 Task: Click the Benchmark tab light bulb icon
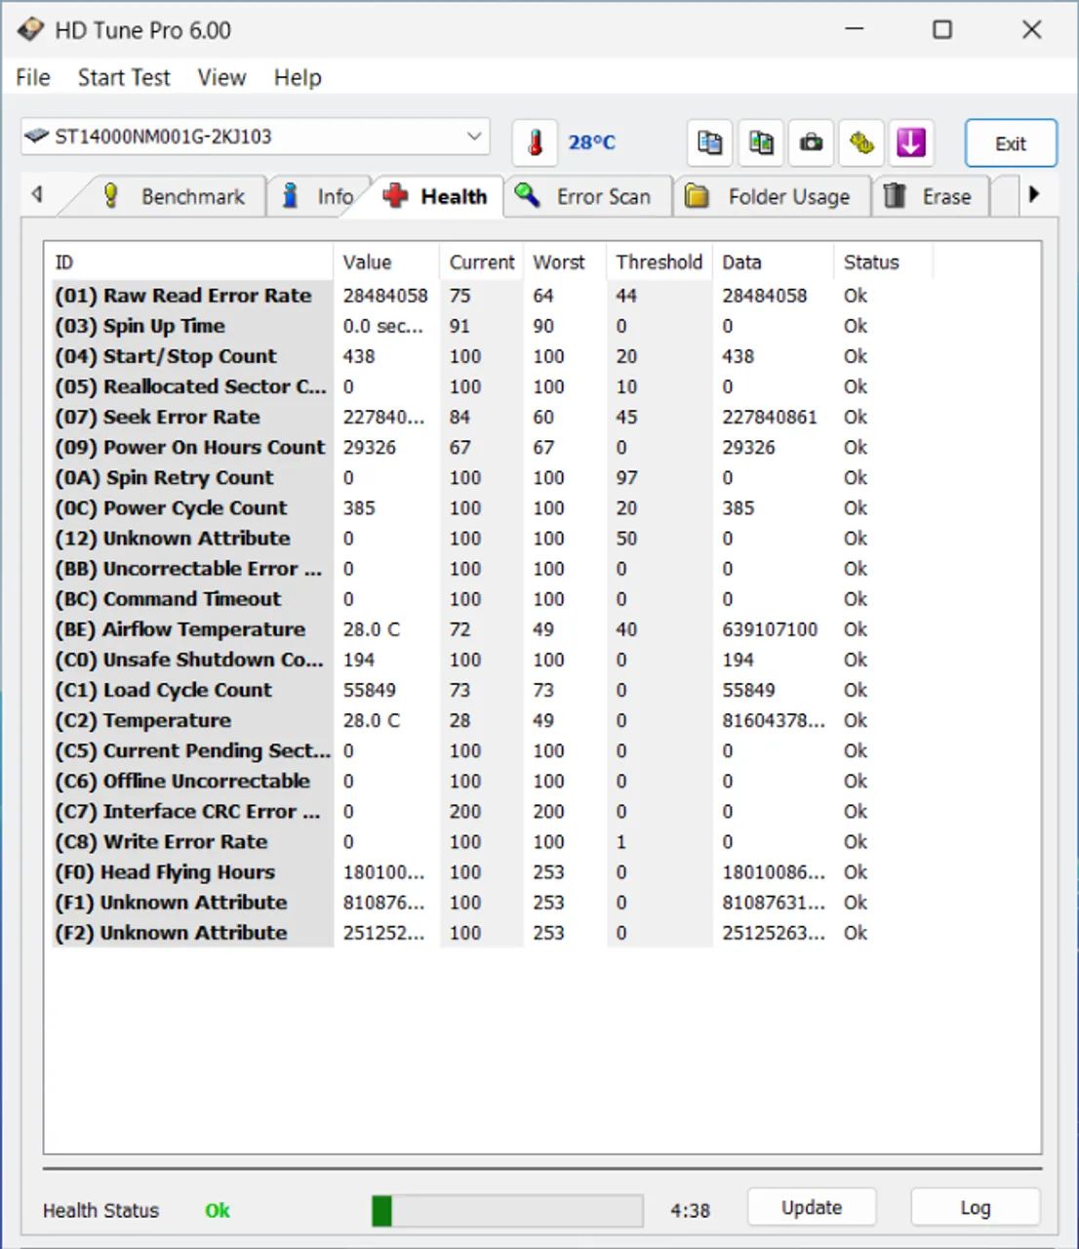(x=111, y=195)
